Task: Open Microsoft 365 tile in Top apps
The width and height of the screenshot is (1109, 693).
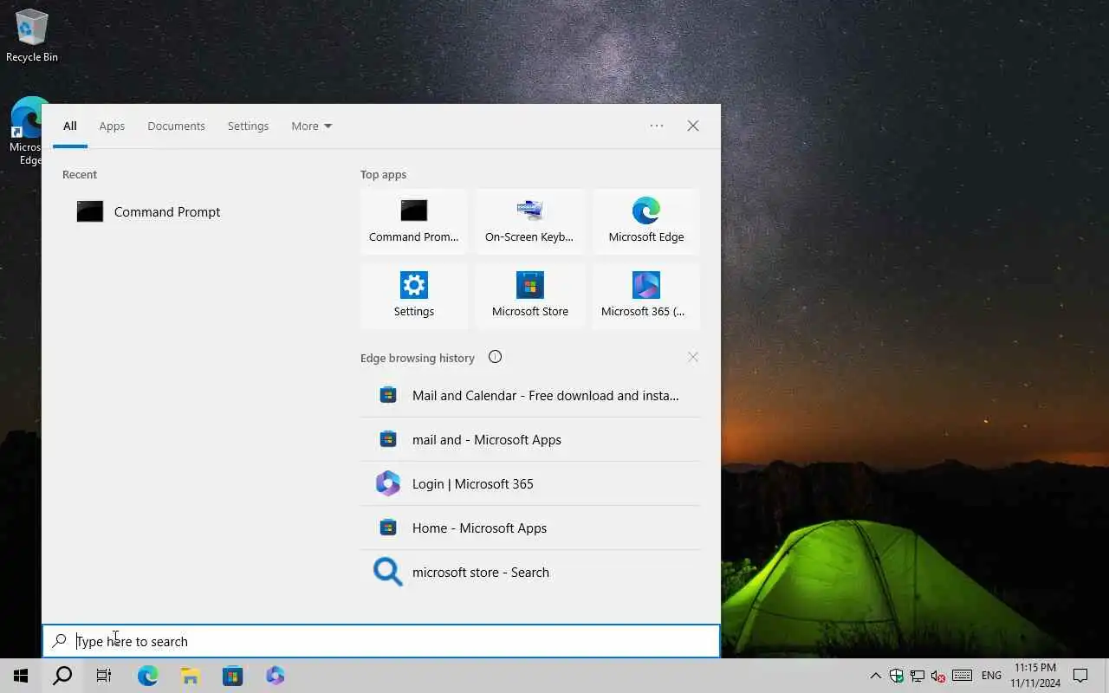Action: coord(646,296)
